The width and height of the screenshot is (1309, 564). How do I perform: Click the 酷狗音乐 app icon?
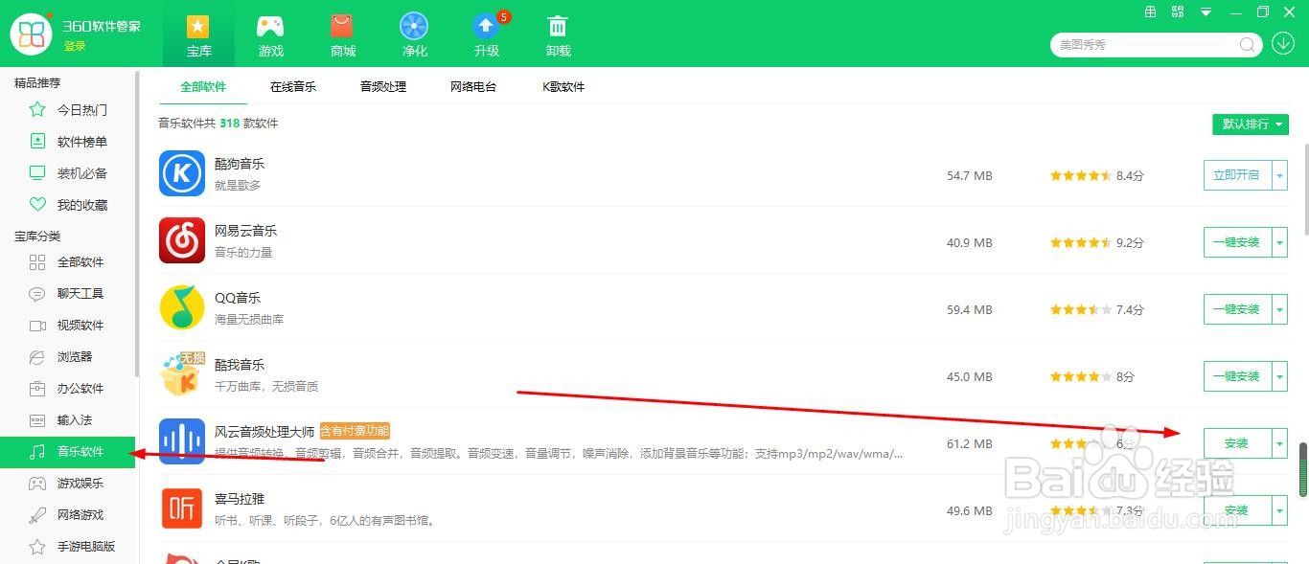click(x=182, y=173)
